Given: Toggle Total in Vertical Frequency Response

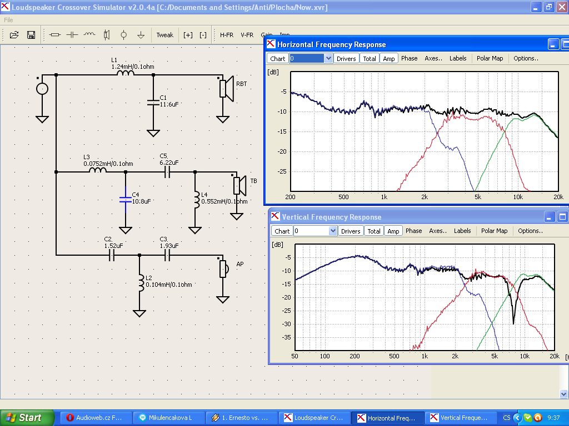Looking at the screenshot, I should coord(374,231).
